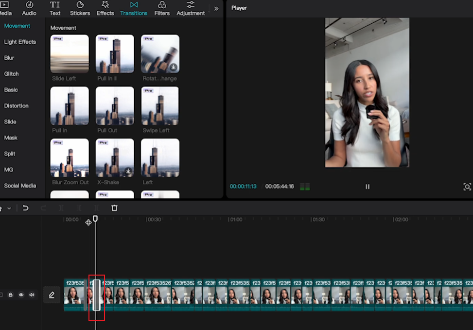473x330 pixels.
Task: Click the fullscreen preview icon in Player
Action: point(467,187)
